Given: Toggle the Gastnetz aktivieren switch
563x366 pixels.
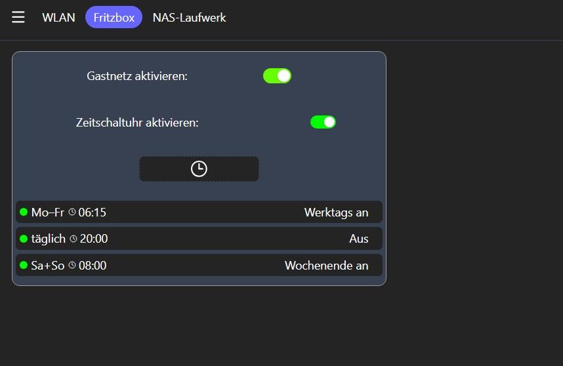Looking at the screenshot, I should click(x=277, y=76).
